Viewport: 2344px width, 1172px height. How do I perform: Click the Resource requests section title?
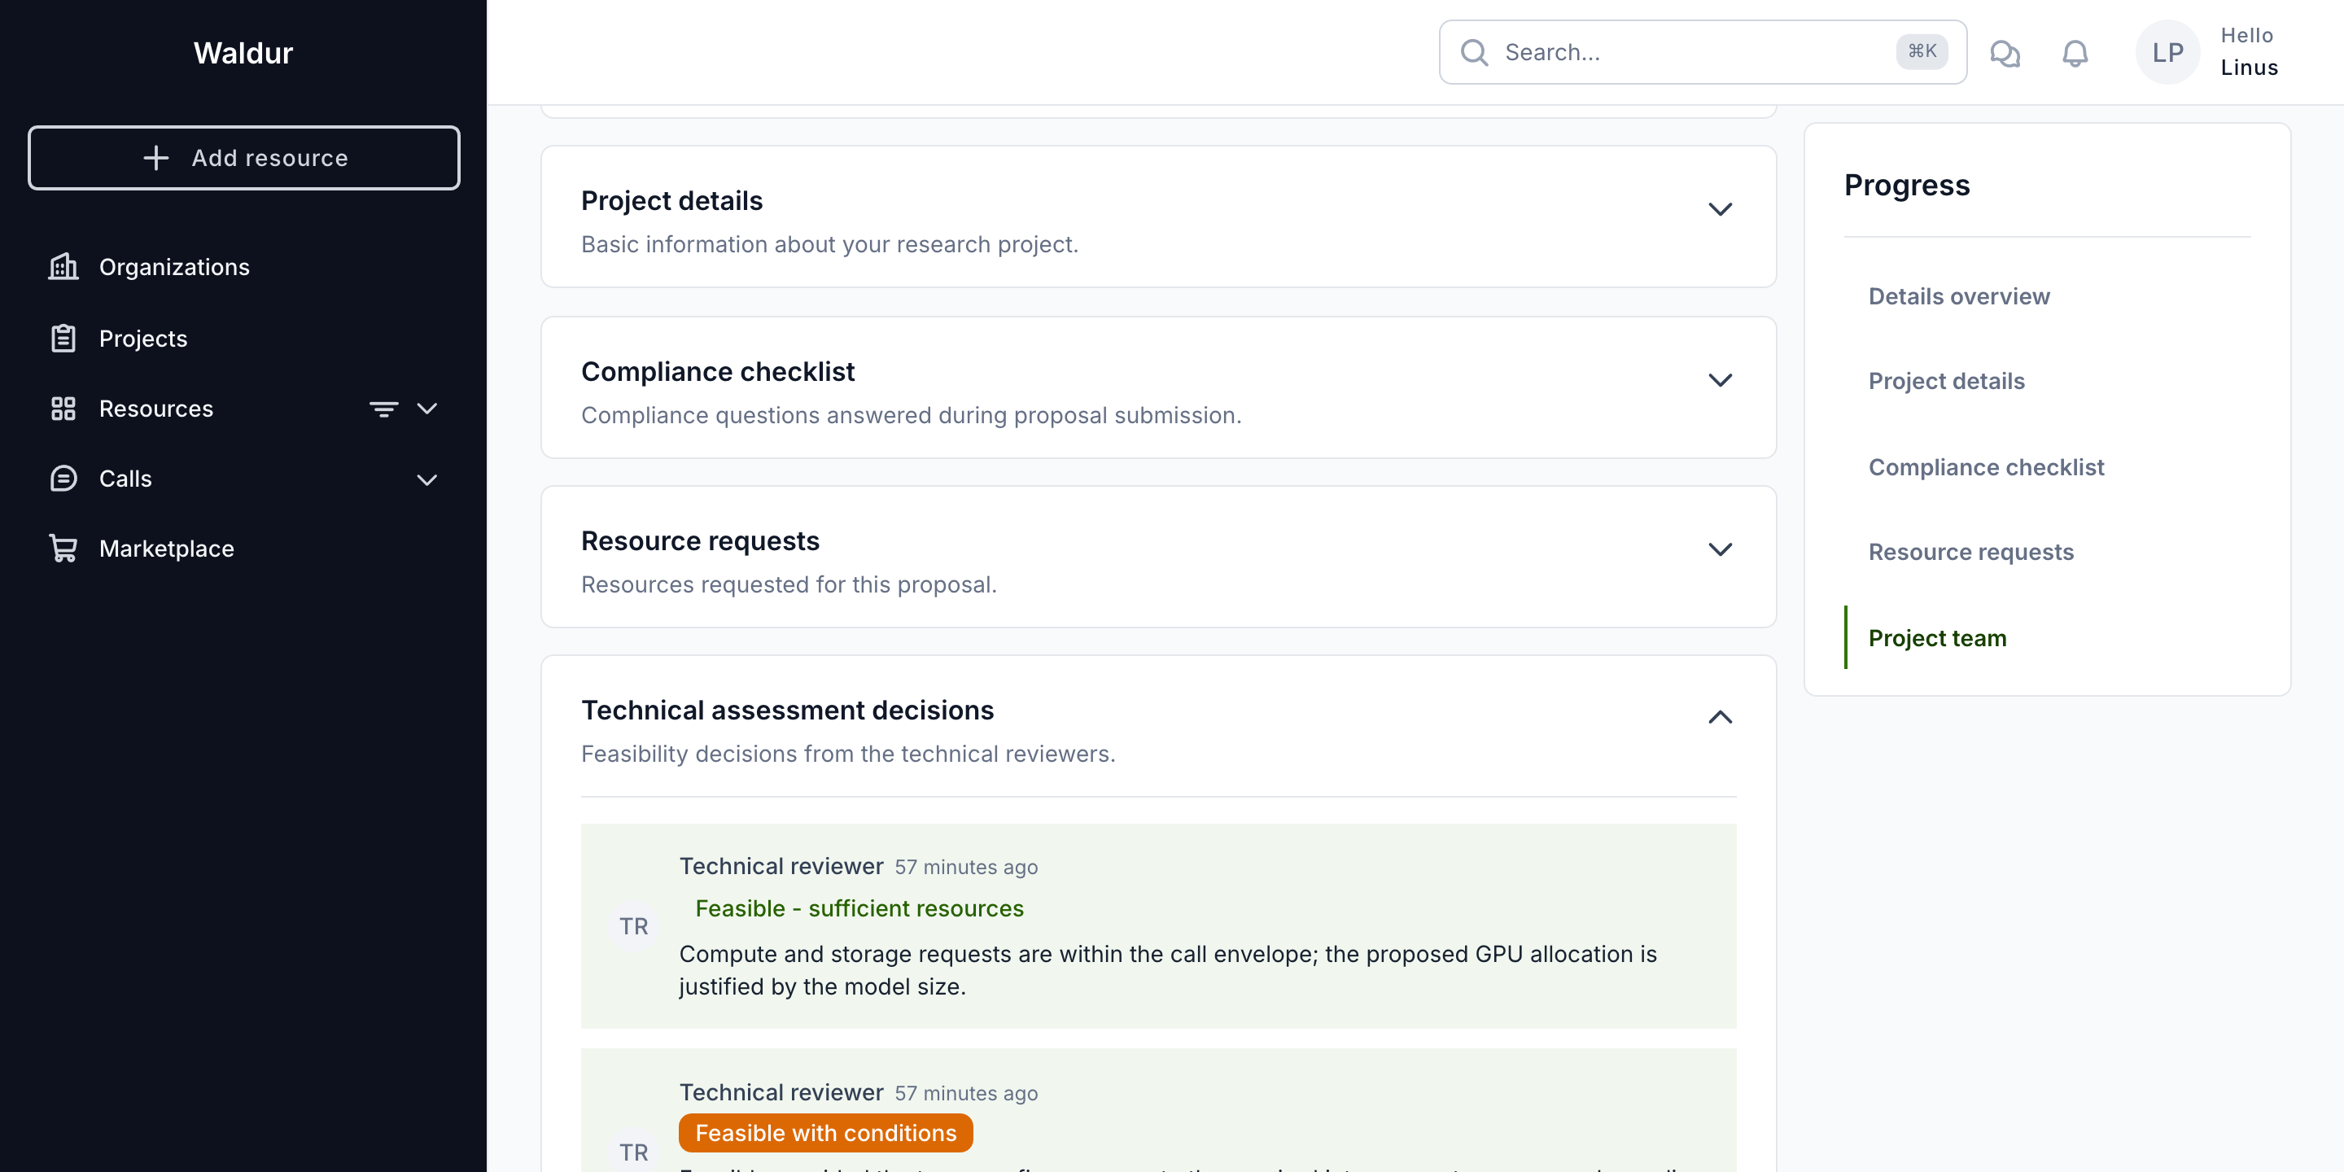[700, 540]
